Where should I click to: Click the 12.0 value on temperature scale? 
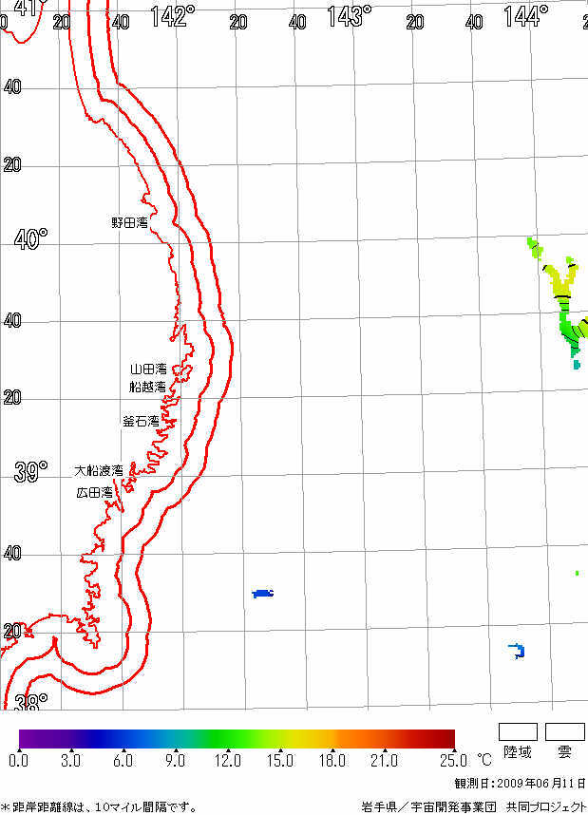(228, 761)
